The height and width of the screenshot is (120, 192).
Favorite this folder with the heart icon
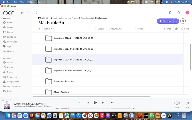point(183,21)
